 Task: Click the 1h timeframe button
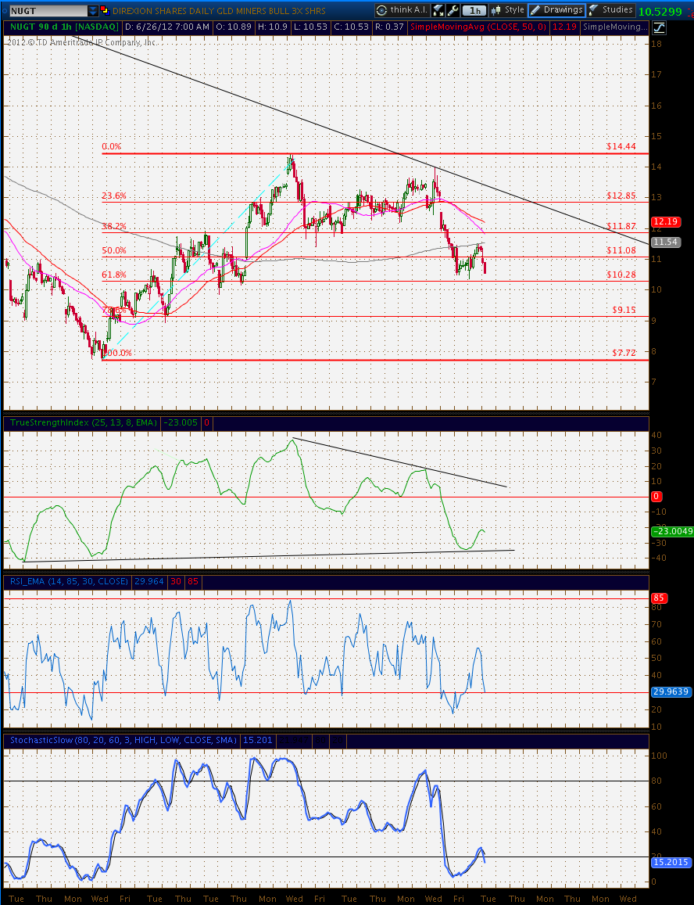click(x=474, y=10)
